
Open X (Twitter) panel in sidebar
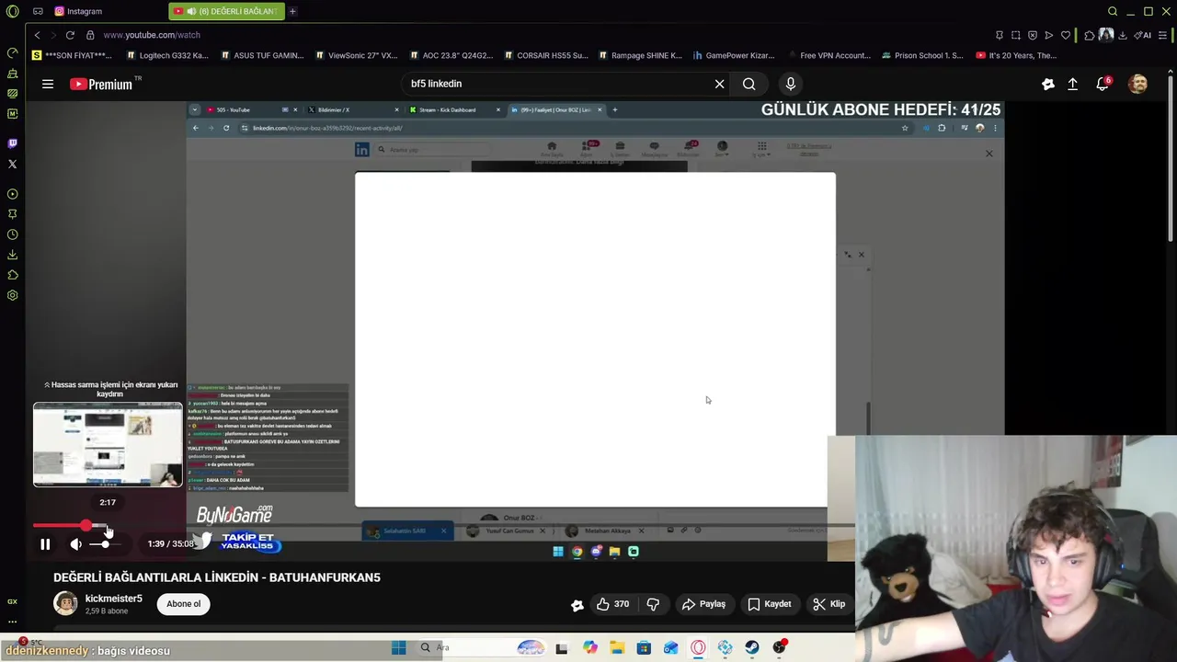click(12, 164)
